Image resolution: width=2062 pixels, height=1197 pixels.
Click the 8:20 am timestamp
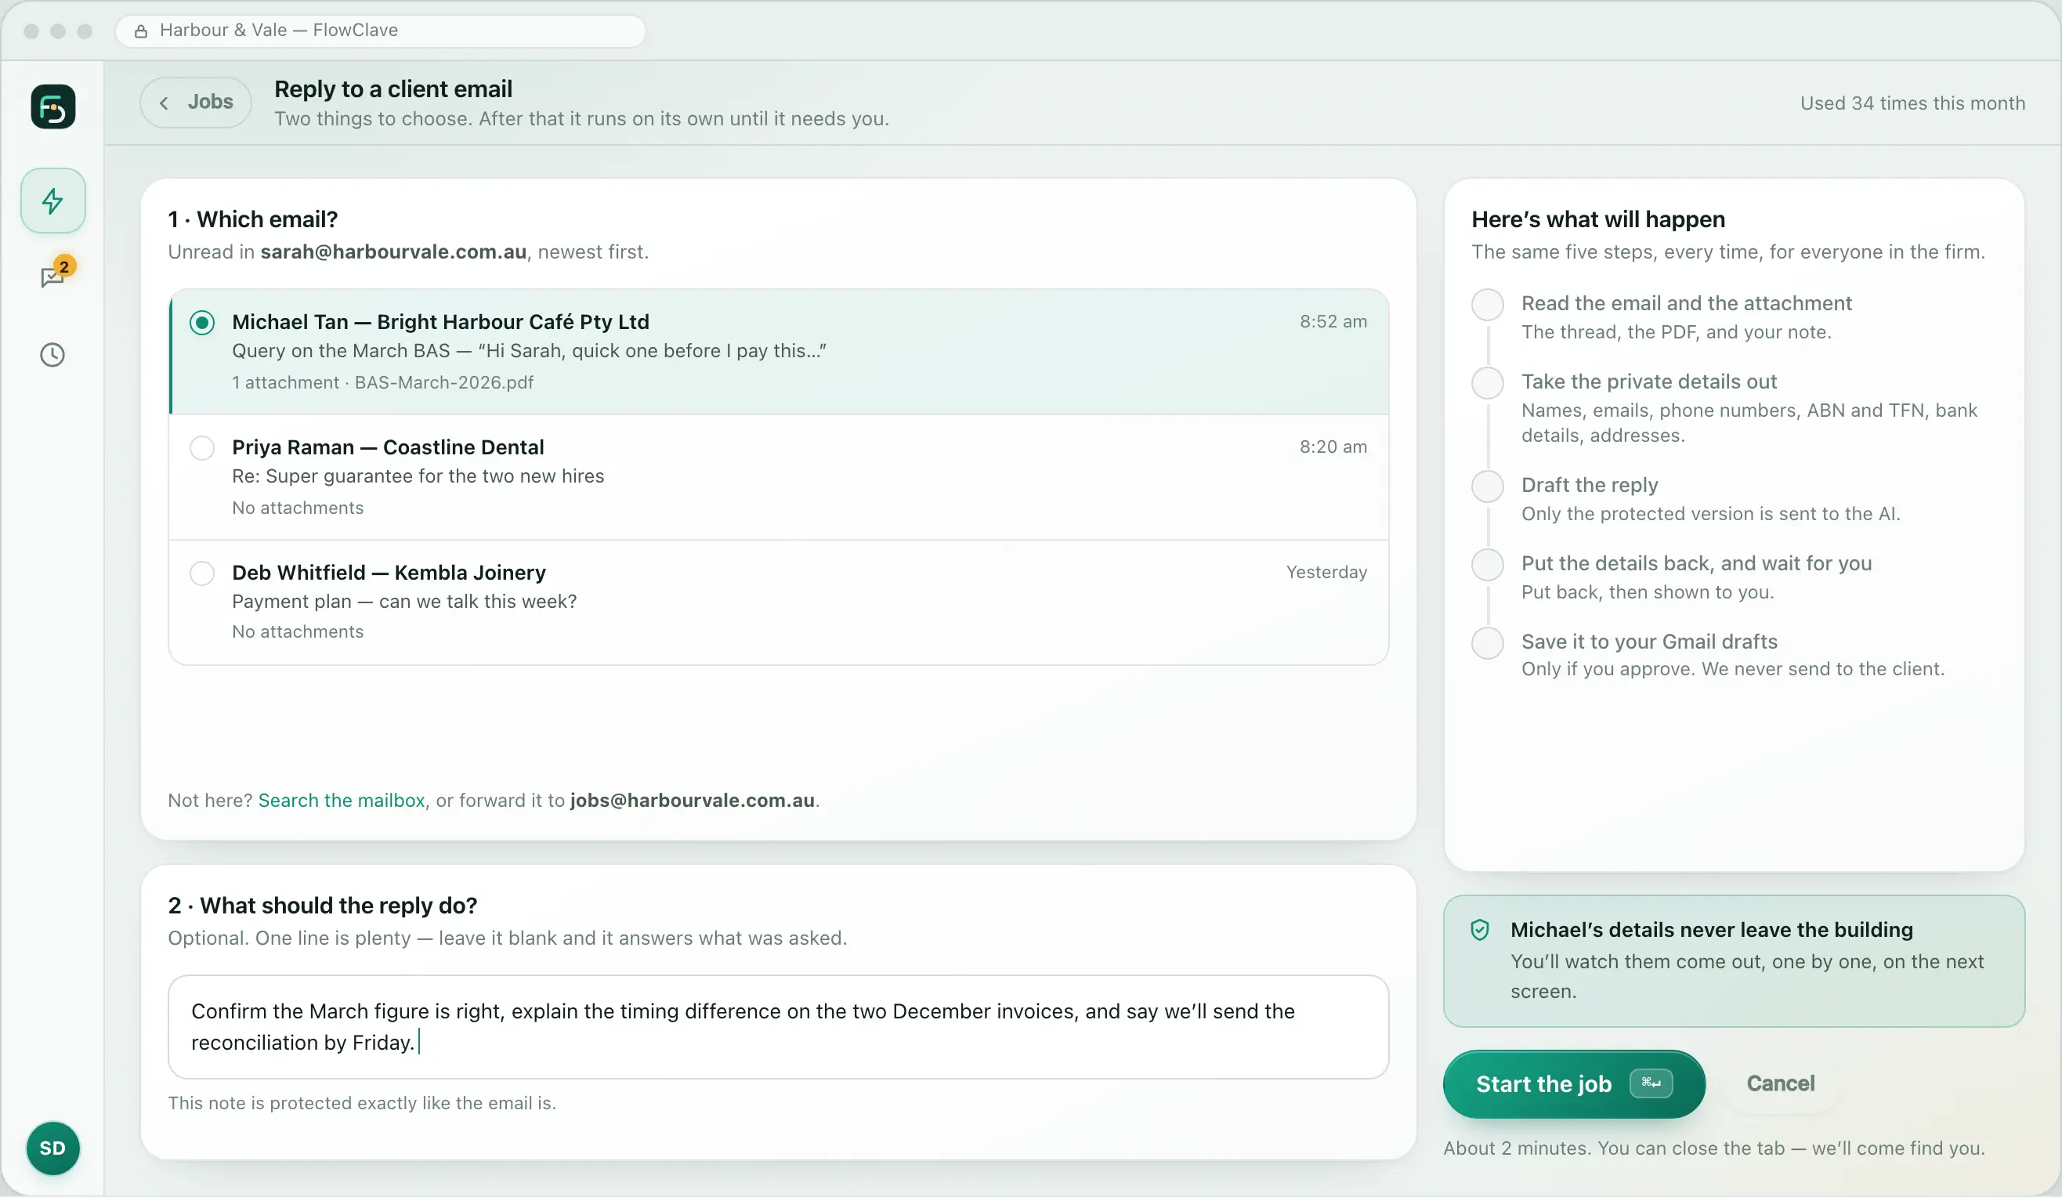click(x=1333, y=447)
